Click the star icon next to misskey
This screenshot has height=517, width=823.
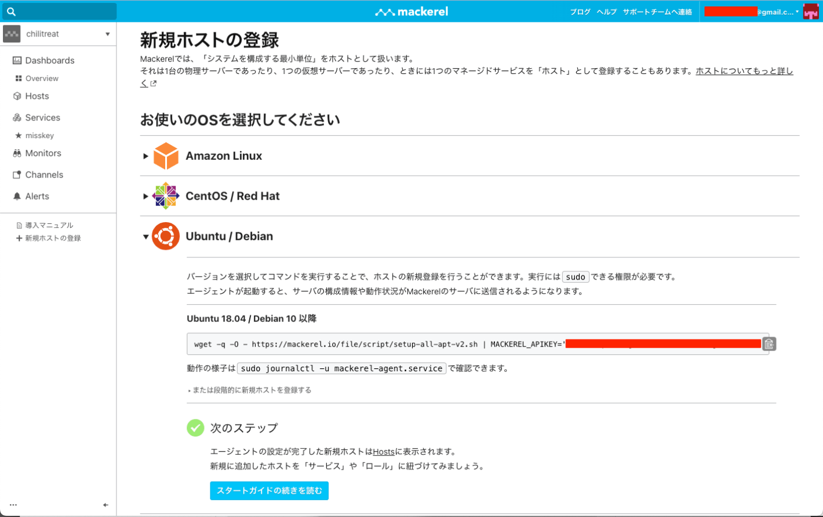pos(18,135)
